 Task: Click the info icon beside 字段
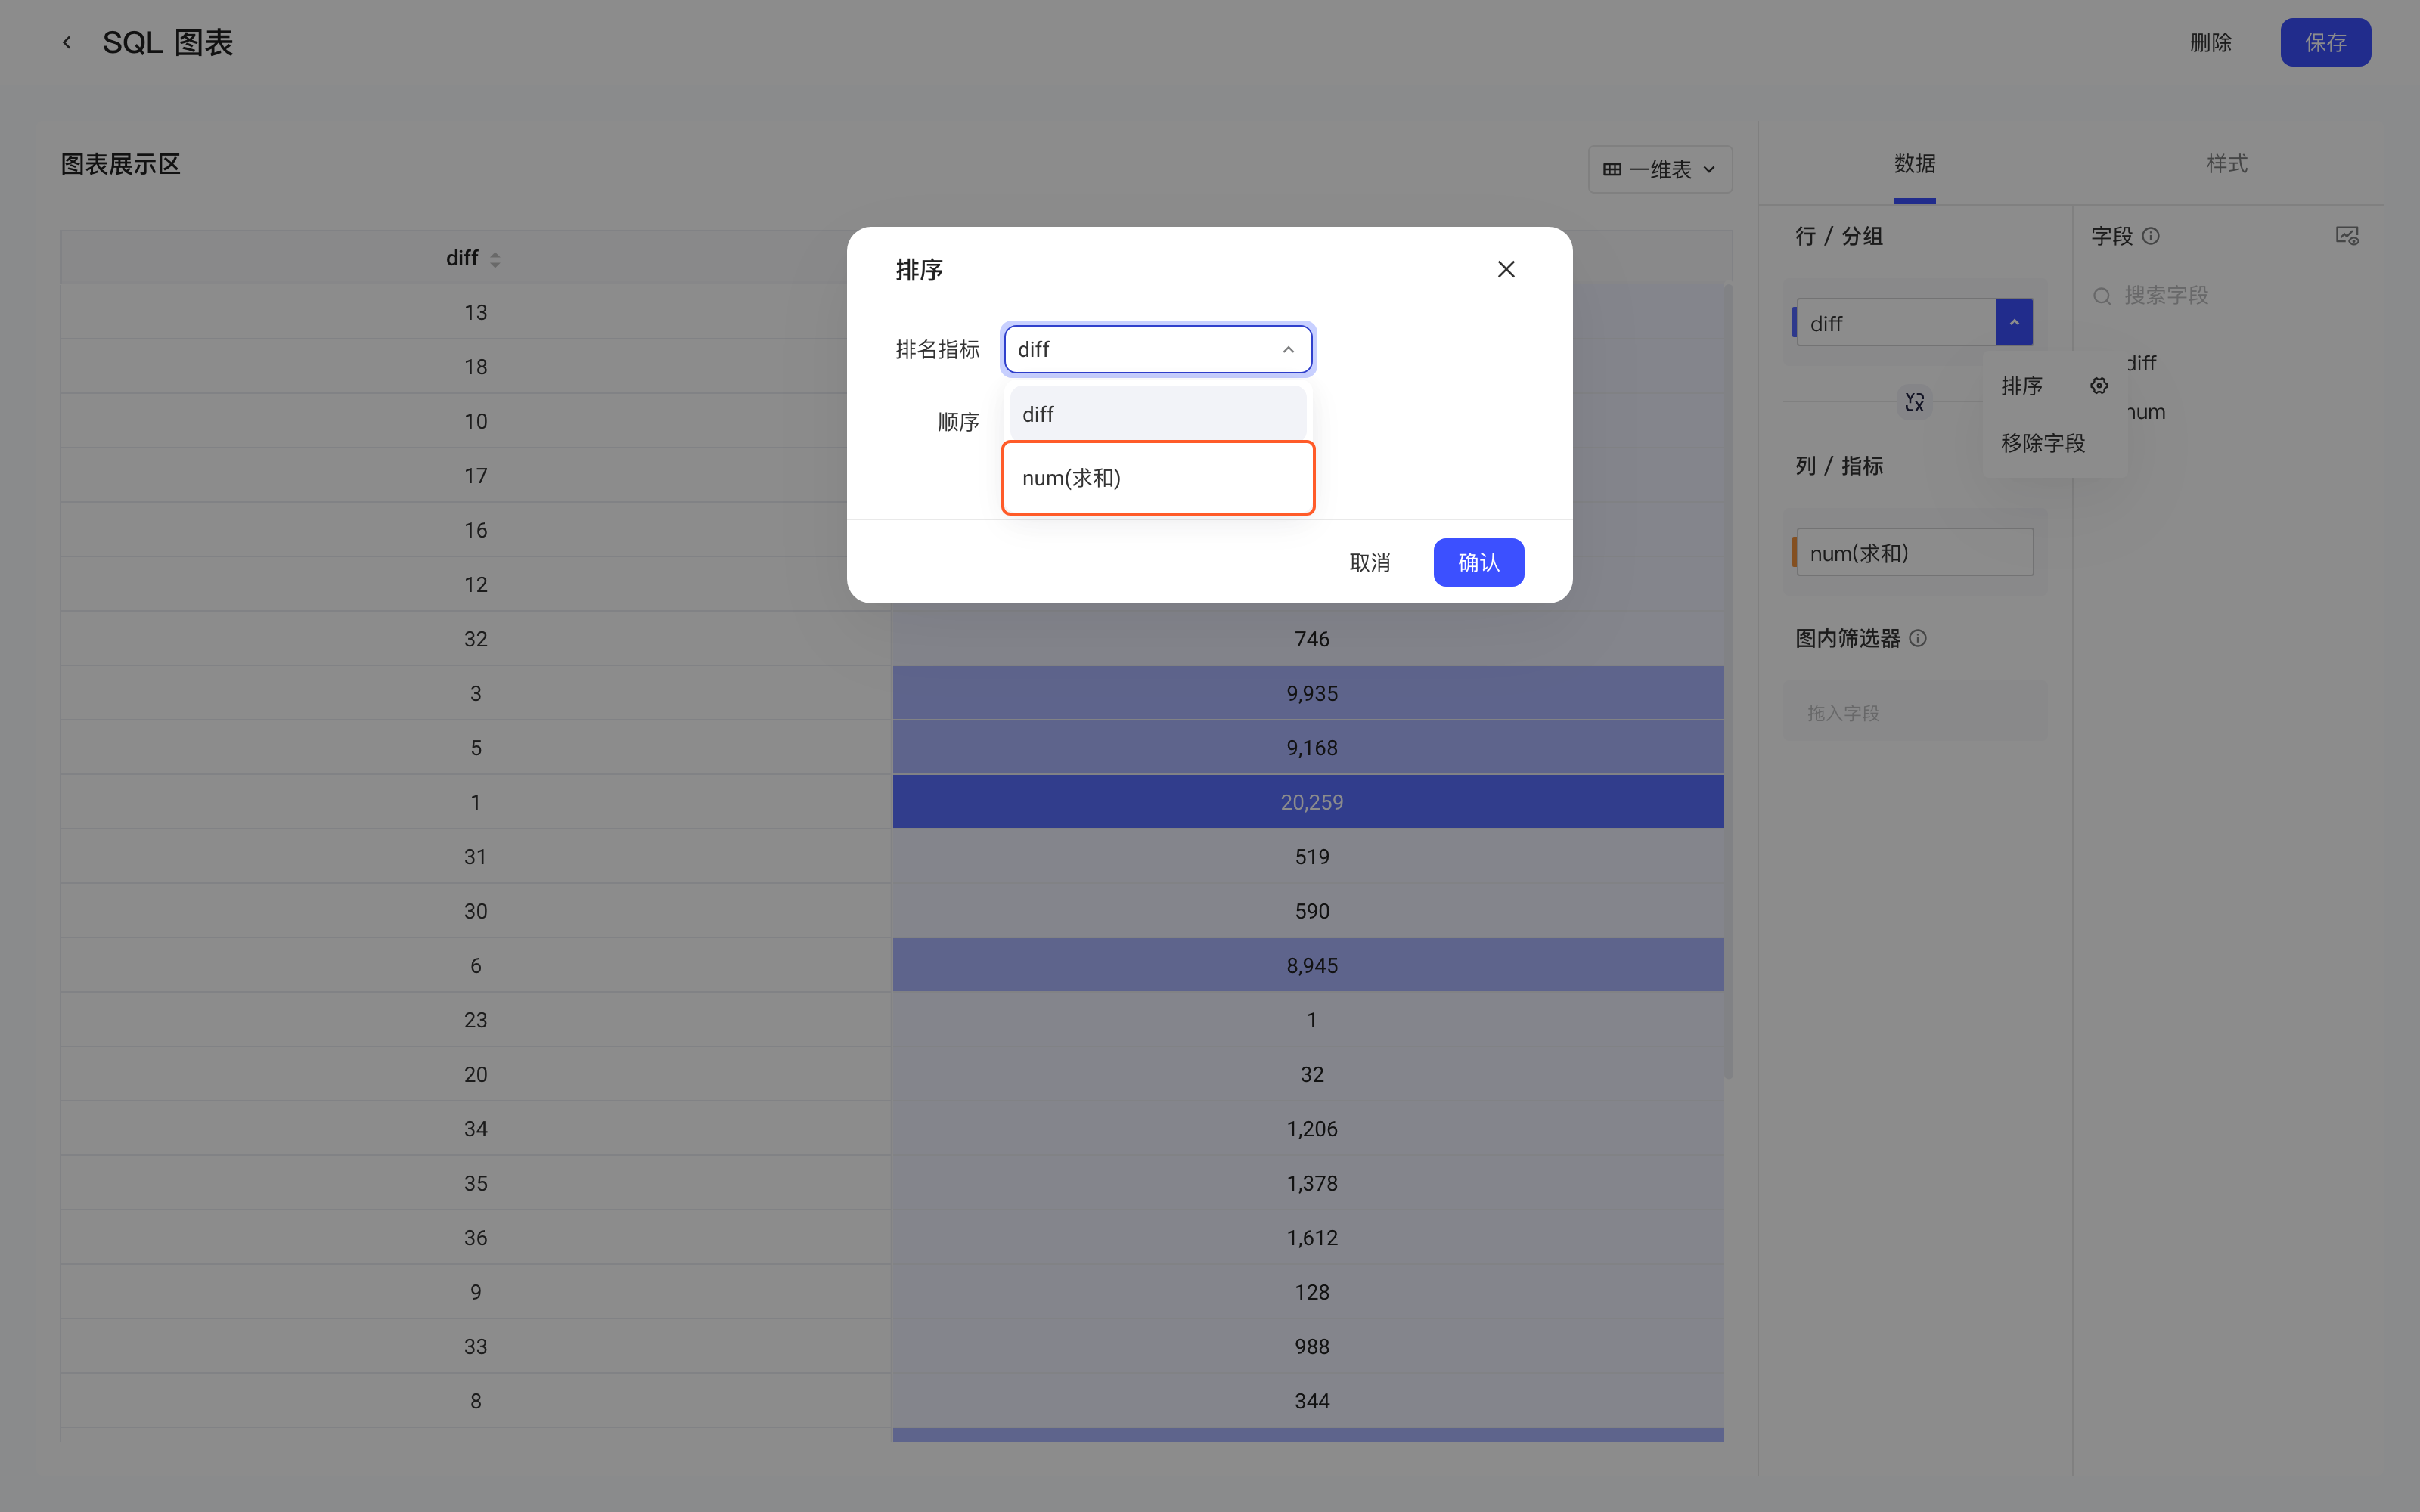[x=2151, y=236]
